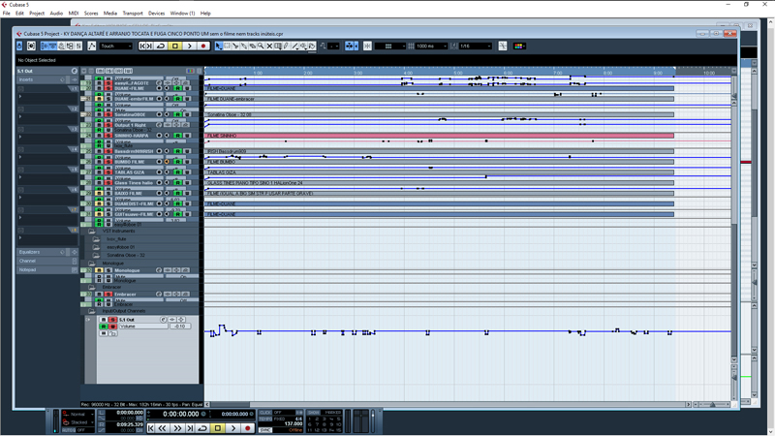
Task: Collapse the Monologue folder
Action: 91,263
